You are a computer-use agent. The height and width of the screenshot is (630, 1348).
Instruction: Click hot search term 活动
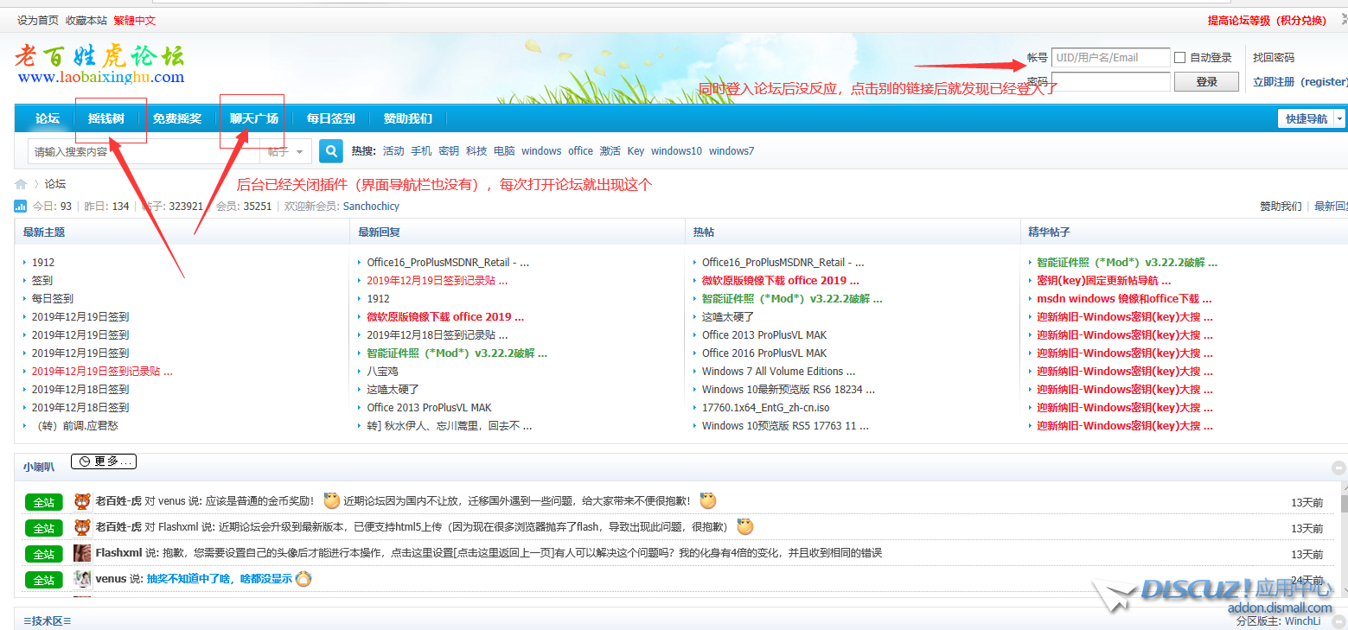tap(393, 151)
